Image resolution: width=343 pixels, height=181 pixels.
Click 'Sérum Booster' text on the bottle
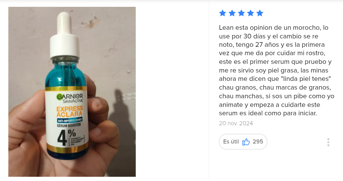click(x=69, y=125)
